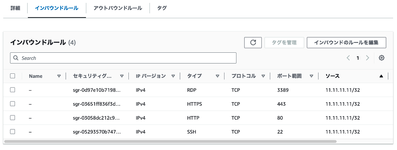This screenshot has height=150, width=397.
Task: Select all rules with header checkbox
Action: click(13, 76)
